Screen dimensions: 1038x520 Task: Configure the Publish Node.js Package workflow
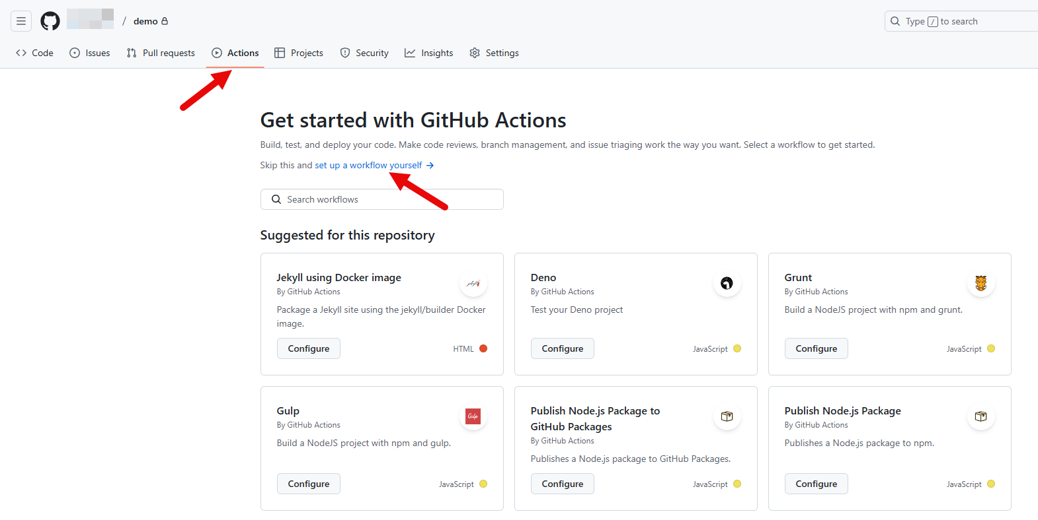pyautogui.click(x=817, y=484)
